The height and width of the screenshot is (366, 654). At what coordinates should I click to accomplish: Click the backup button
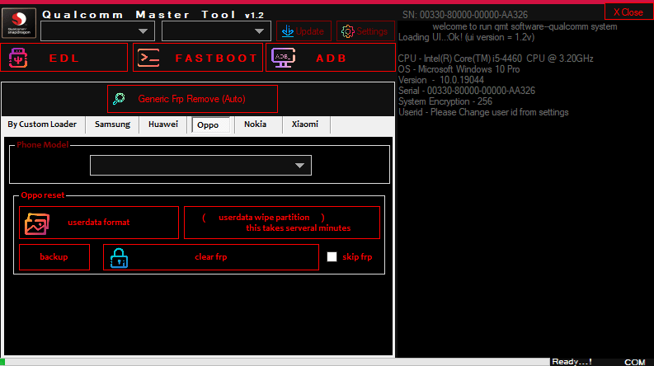click(x=54, y=257)
